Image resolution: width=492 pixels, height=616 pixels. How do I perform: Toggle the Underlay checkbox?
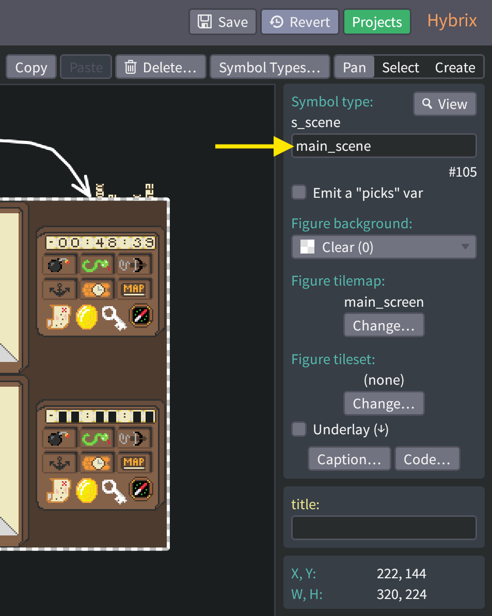298,429
